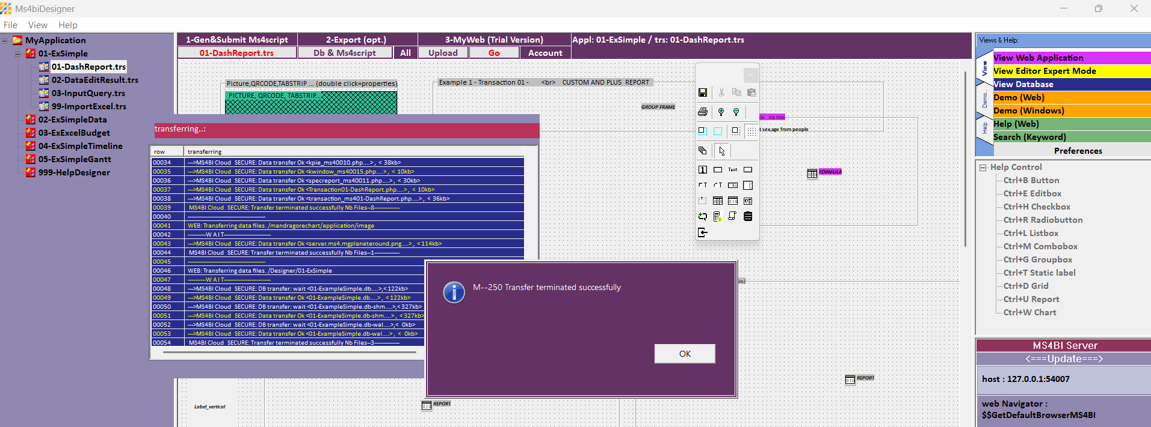Click the scissors Cut icon in tool palette
The width and height of the screenshot is (1151, 427).
click(x=721, y=92)
